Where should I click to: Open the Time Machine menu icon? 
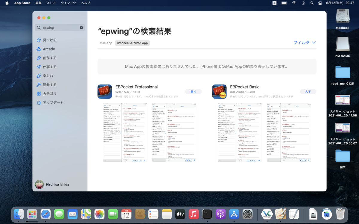[303, 3]
